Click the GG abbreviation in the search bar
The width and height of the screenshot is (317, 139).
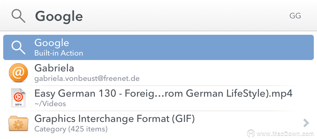click(295, 16)
